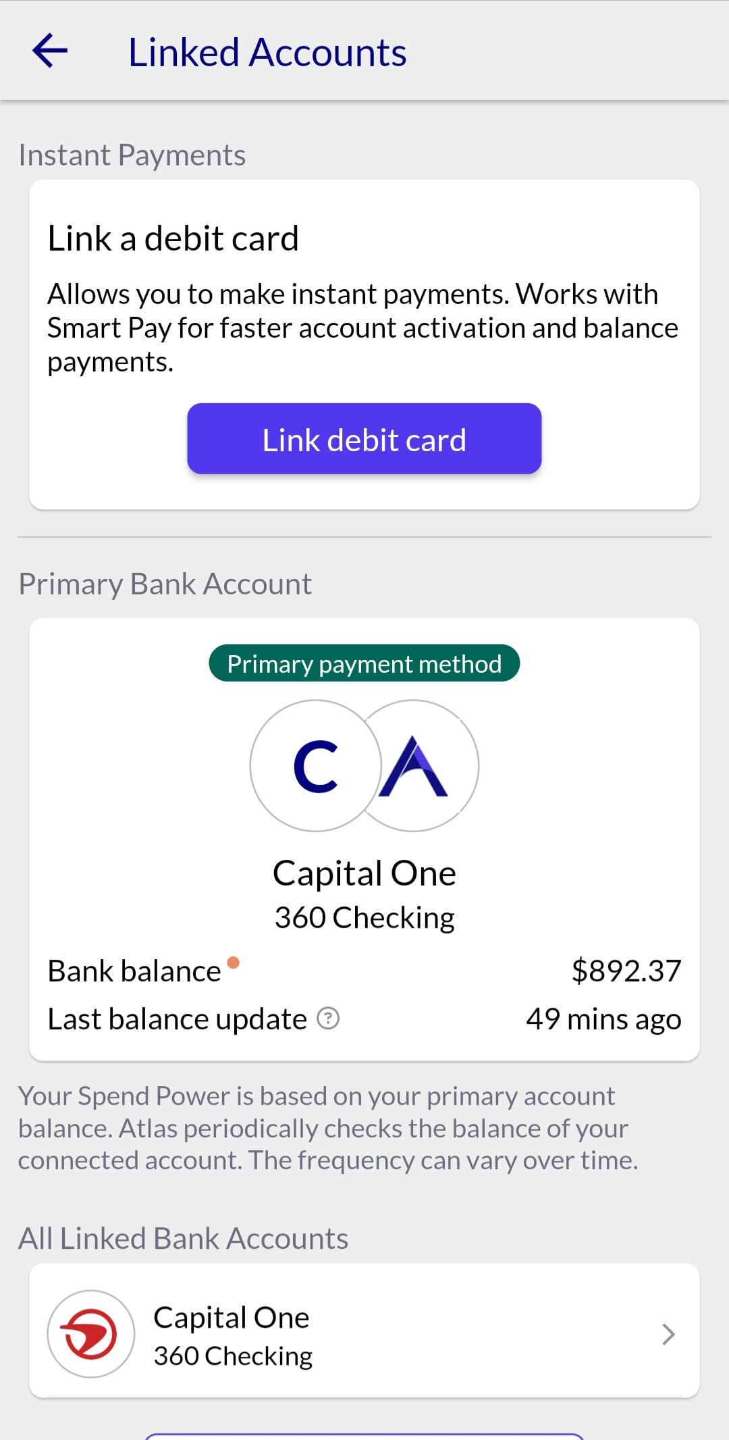Tap the Last balance update label
Screen dimensions: 729x1440
click(177, 1019)
